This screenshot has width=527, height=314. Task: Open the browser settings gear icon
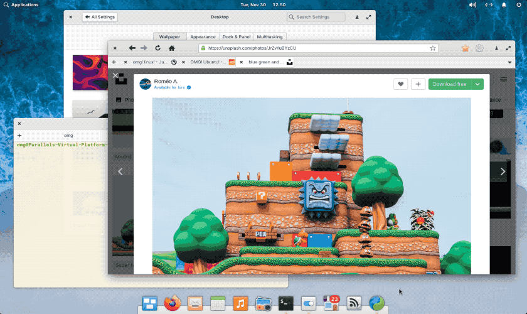click(x=479, y=48)
